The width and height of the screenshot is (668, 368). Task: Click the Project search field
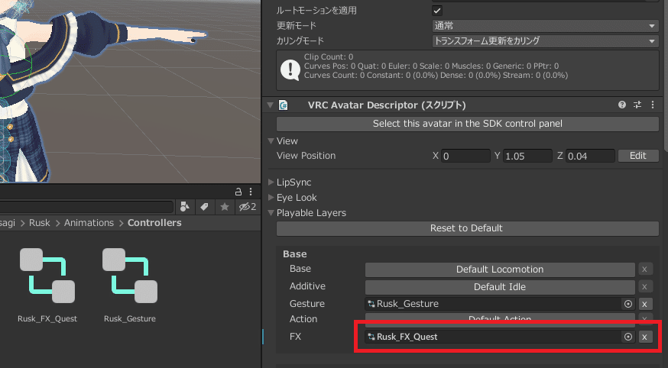pos(86,207)
